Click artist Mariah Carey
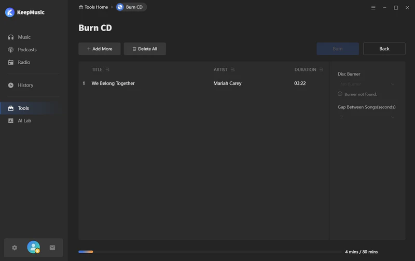This screenshot has height=261, width=415. (227, 83)
